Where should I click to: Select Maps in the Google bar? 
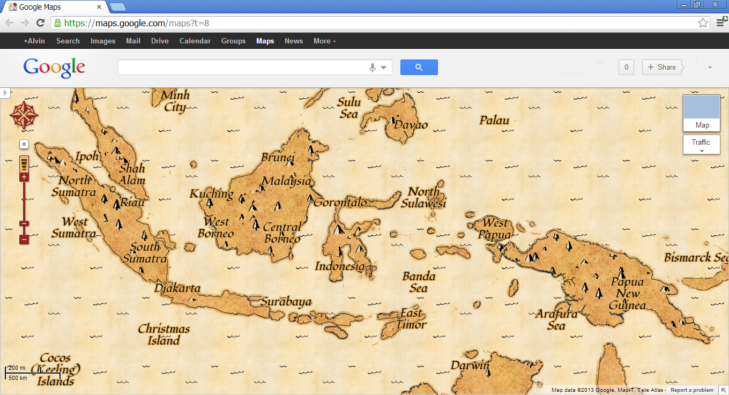click(265, 41)
